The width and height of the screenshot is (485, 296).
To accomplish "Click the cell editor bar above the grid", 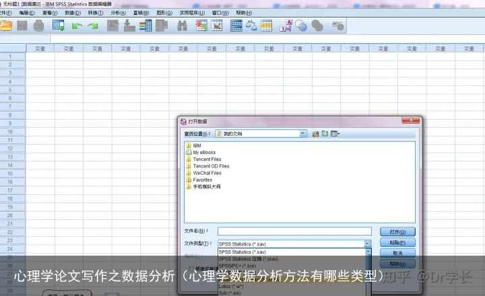I will pos(267,38).
